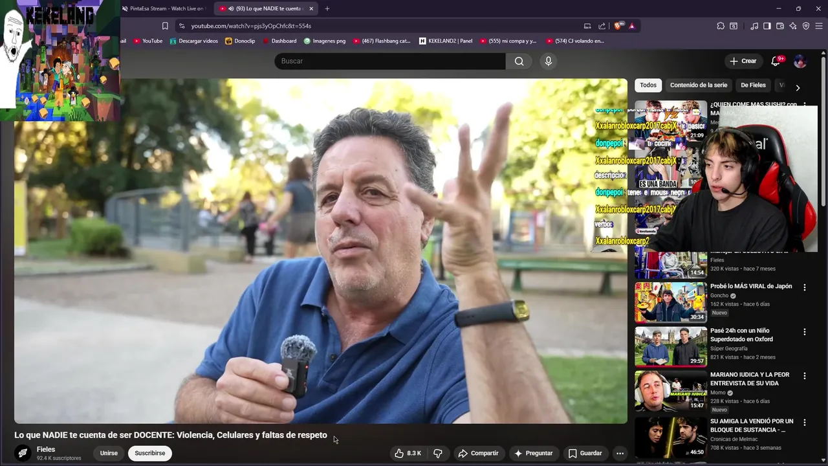Click the share page icon in address bar

[602, 26]
